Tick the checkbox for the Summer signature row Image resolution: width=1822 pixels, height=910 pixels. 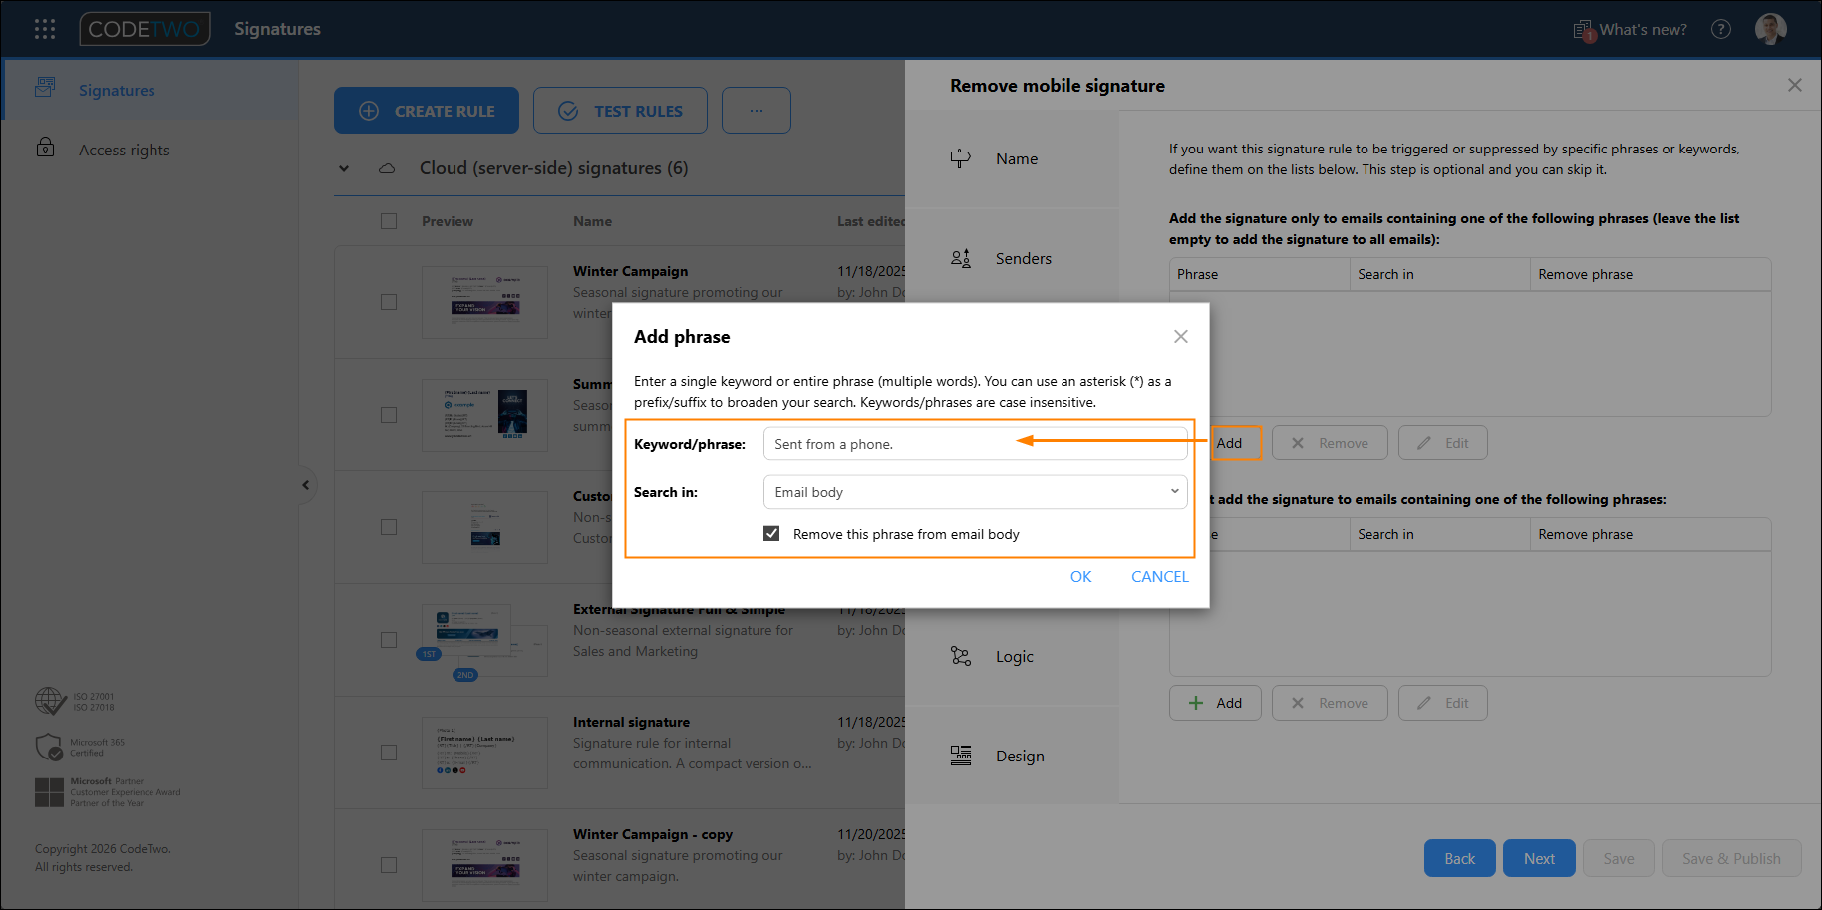[x=389, y=415]
